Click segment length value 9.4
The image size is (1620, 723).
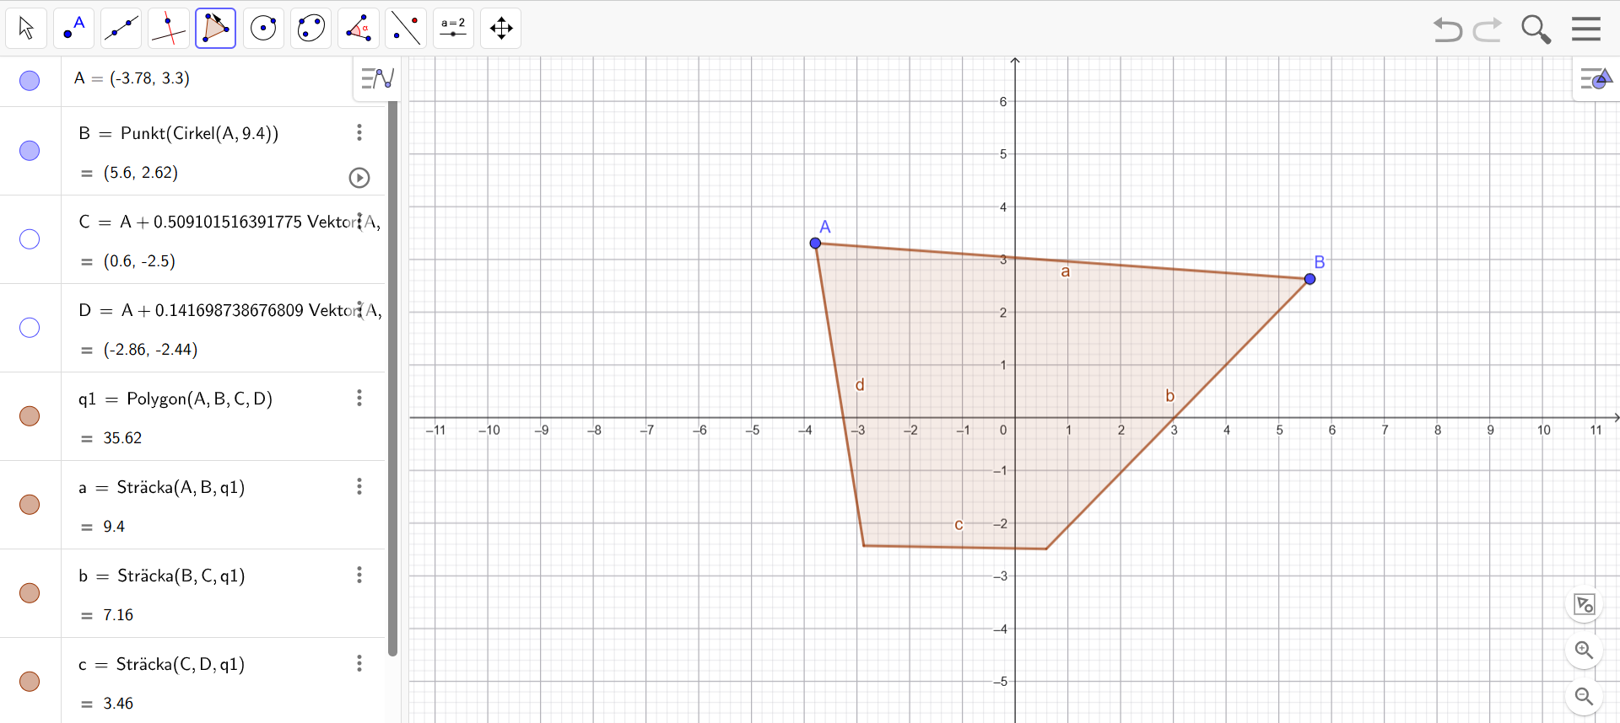(114, 527)
